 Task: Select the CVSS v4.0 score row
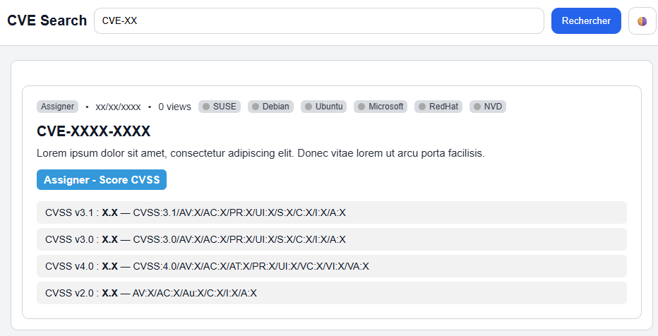pos(332,266)
